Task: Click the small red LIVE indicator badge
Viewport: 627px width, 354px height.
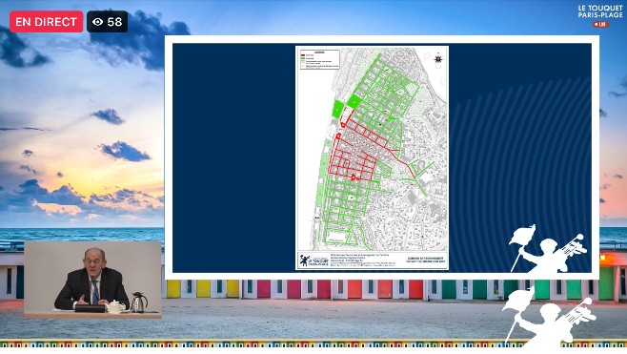Action: point(600,25)
